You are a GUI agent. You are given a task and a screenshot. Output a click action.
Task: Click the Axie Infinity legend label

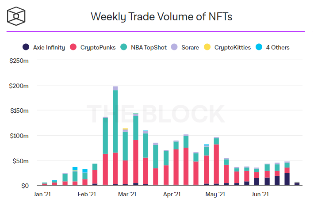[x=49, y=48]
